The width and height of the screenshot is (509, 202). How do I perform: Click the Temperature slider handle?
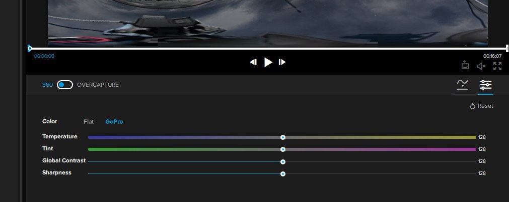click(x=283, y=137)
